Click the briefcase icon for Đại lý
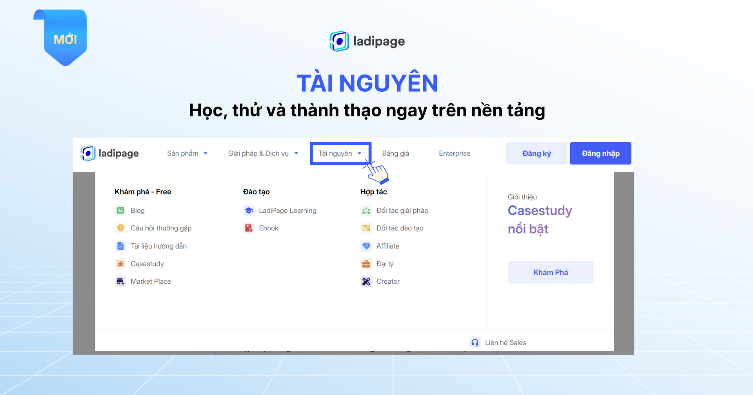Viewport: 753px width, 395px height. [366, 264]
